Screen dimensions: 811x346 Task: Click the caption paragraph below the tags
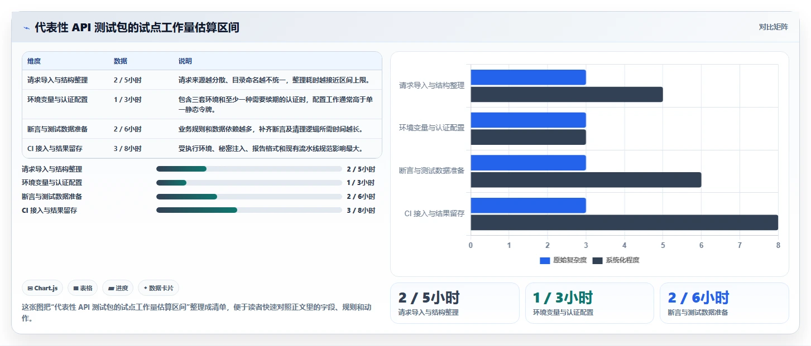(x=197, y=313)
